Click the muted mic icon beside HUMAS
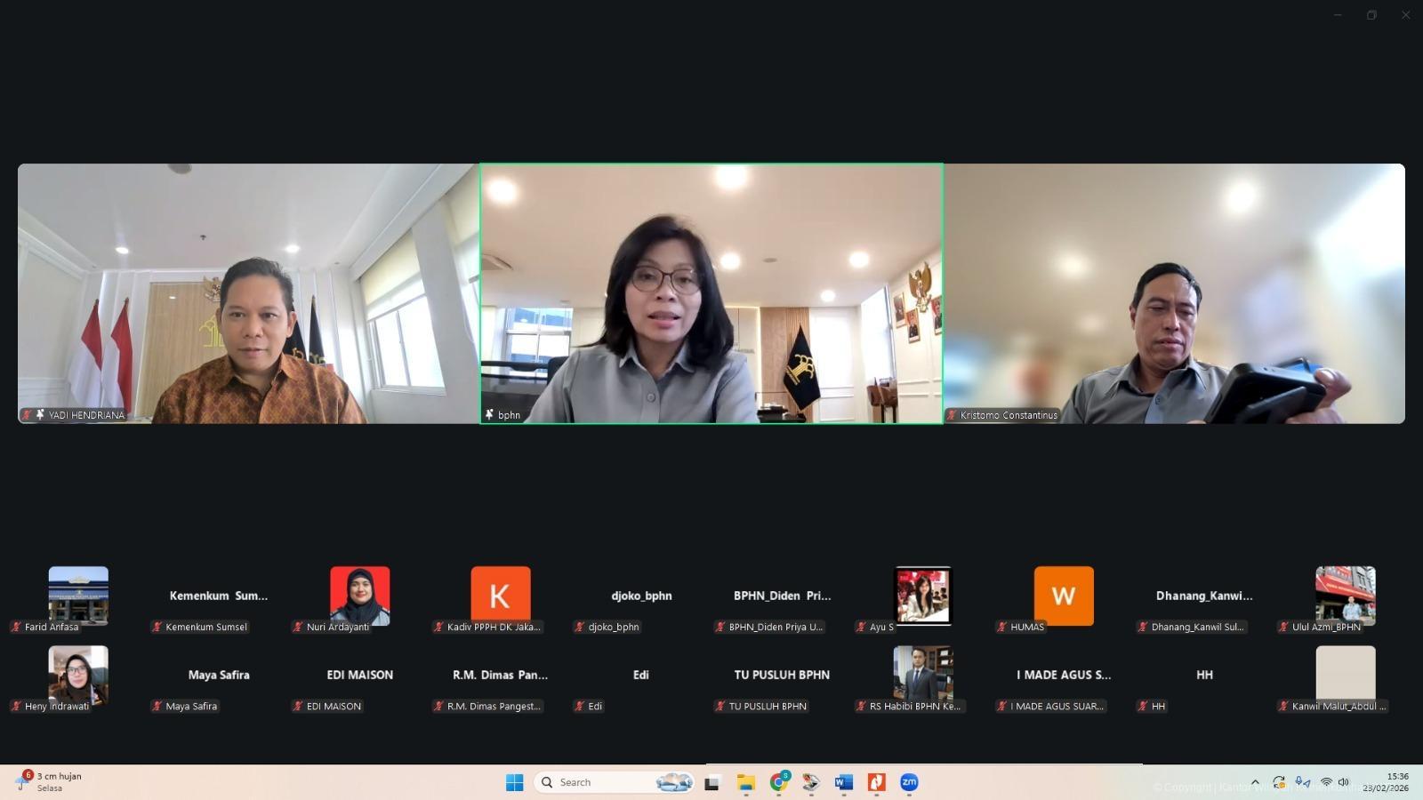This screenshot has width=1423, height=800. pos(1001,627)
